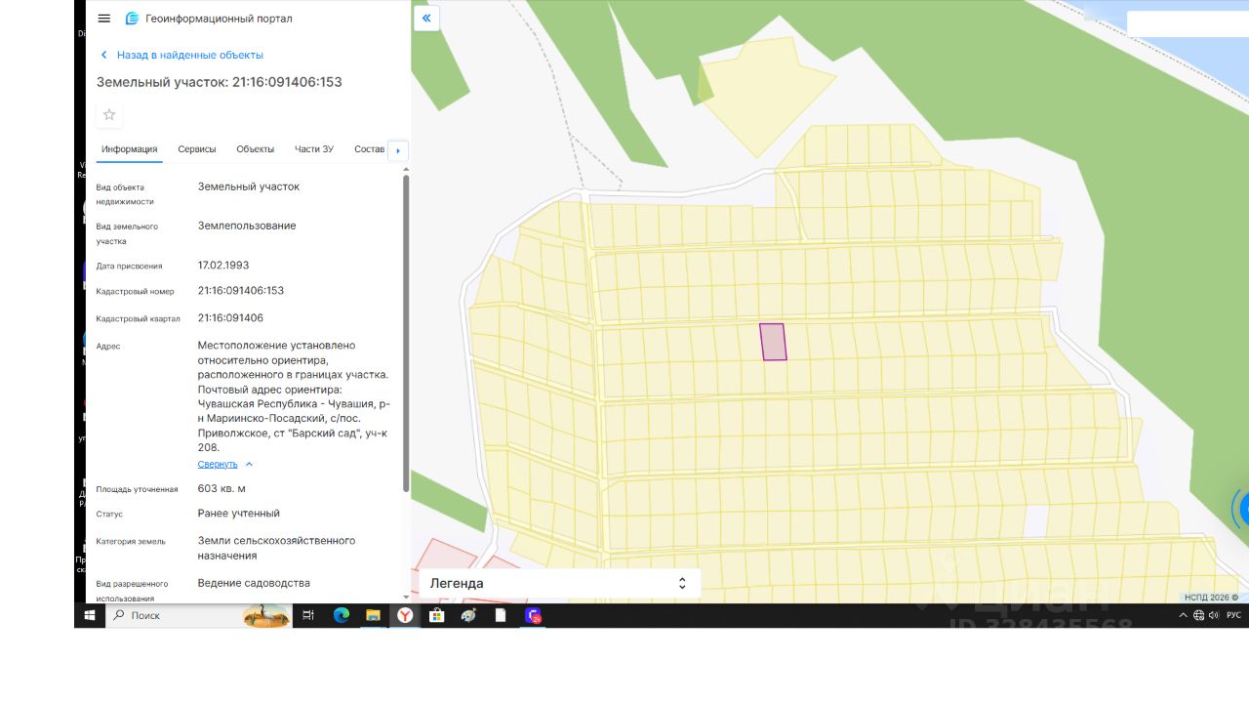
Task: Open the Части ЗУ tab
Action: [314, 149]
